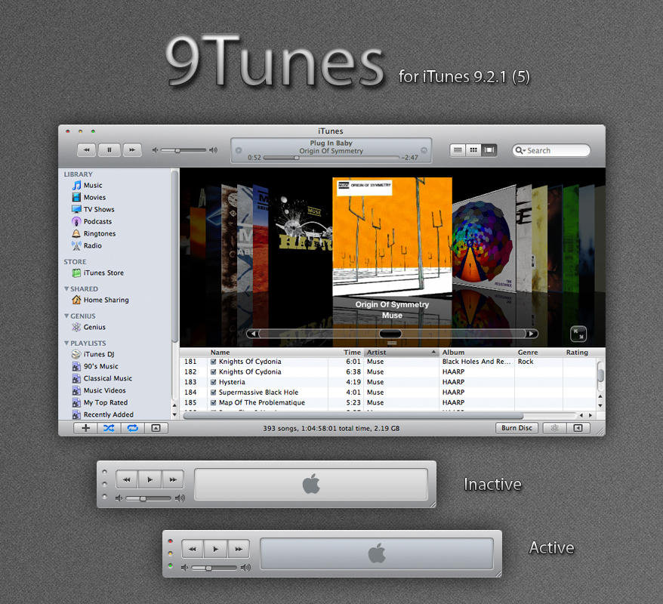Viewport: 663px width, 604px height.
Task: Toggle repeat
Action: [133, 428]
